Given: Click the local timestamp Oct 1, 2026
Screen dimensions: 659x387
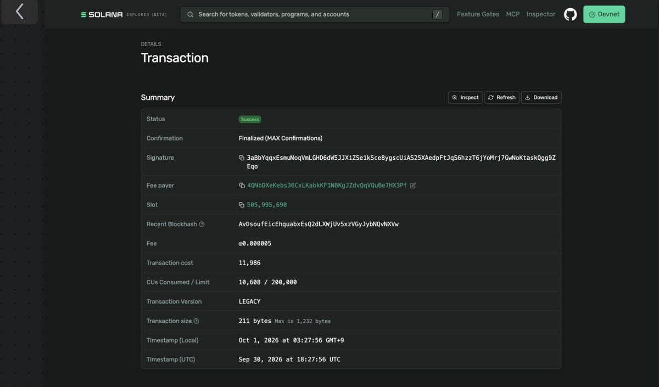Looking at the screenshot, I should point(291,340).
